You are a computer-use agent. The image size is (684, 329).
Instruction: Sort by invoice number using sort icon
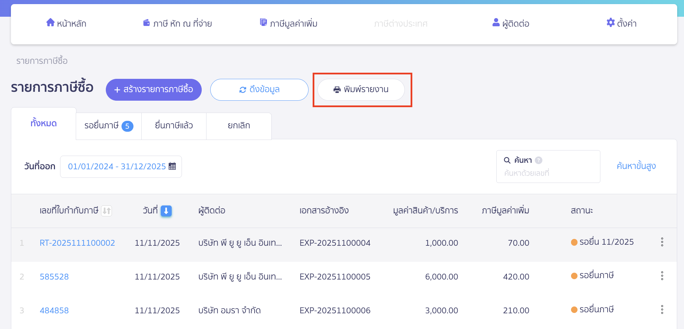tap(106, 211)
